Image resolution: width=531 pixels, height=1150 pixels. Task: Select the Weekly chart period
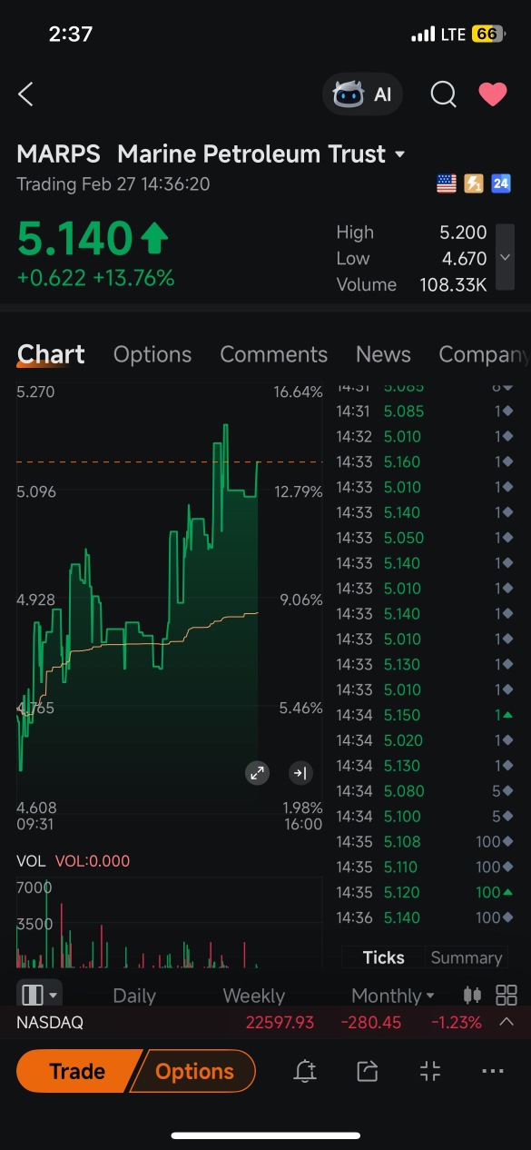[x=254, y=996]
